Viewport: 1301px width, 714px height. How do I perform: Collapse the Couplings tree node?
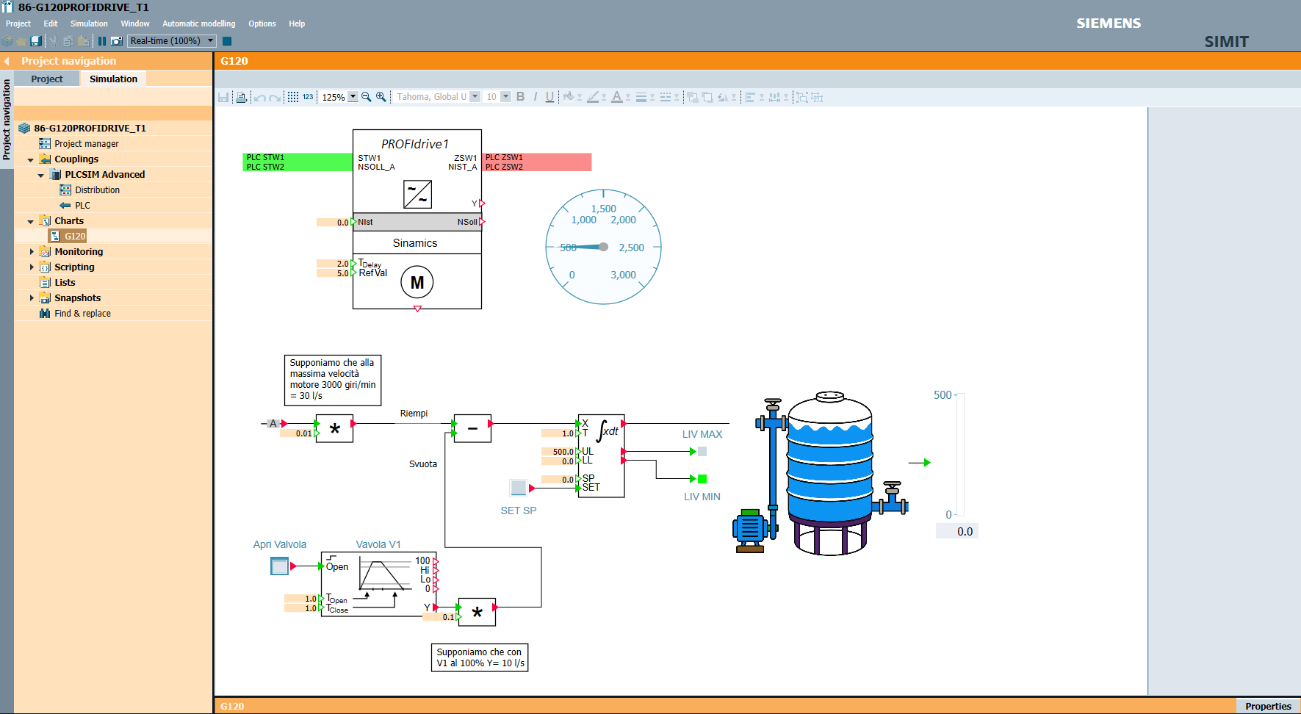30,159
